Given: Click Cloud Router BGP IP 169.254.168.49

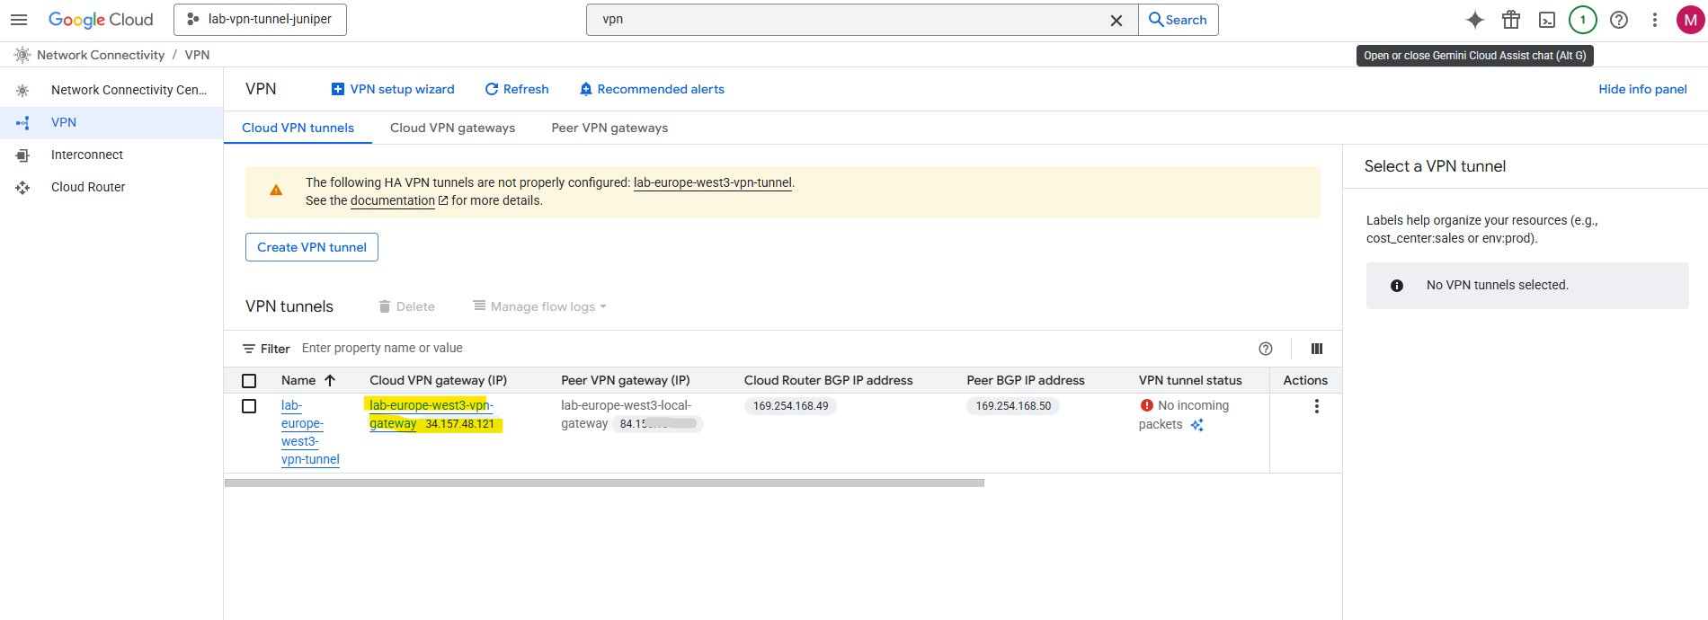Looking at the screenshot, I should coord(791,406).
